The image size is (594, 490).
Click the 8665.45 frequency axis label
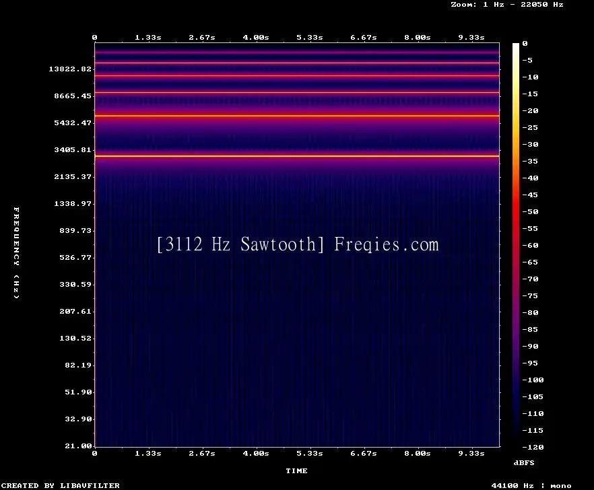coord(73,96)
